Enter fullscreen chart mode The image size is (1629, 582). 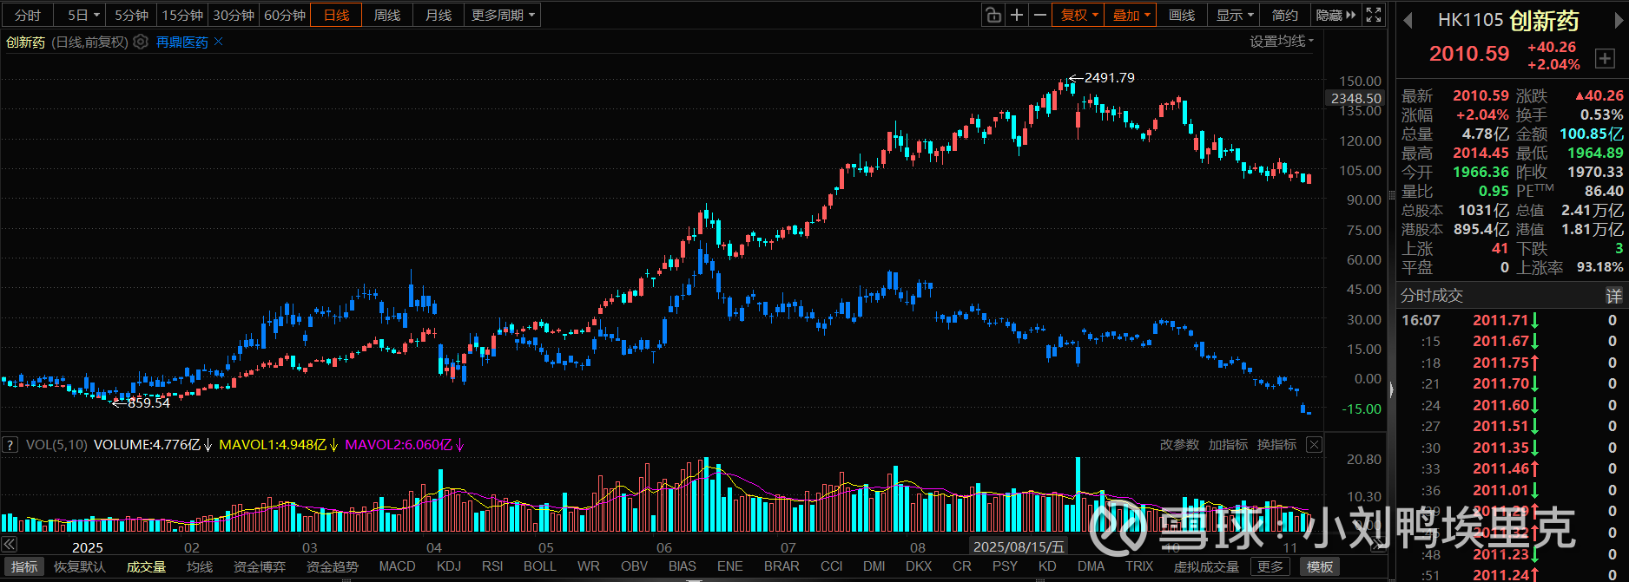coord(1374,15)
